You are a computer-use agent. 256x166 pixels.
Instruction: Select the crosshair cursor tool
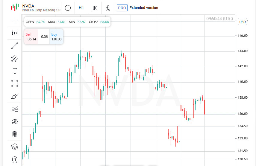[x=15, y=20]
